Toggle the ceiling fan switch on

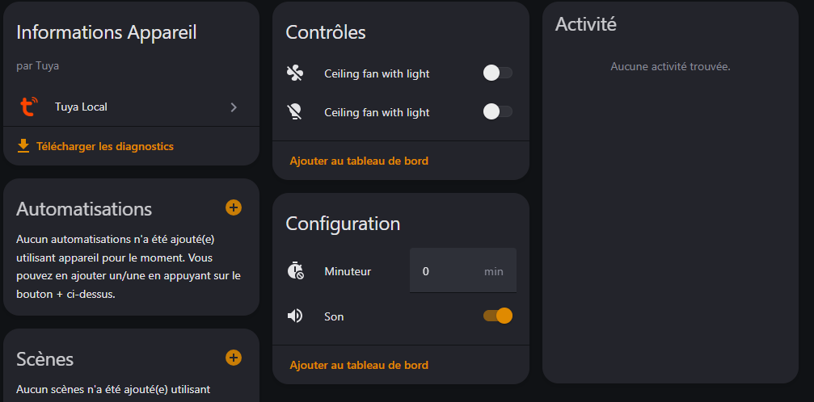click(497, 73)
